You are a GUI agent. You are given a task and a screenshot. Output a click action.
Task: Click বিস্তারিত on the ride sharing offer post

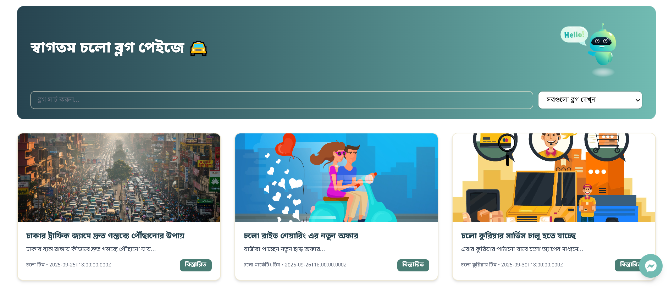(413, 265)
